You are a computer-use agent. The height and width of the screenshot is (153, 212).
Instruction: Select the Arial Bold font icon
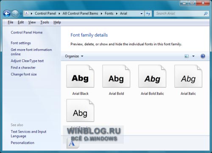coord(116,76)
